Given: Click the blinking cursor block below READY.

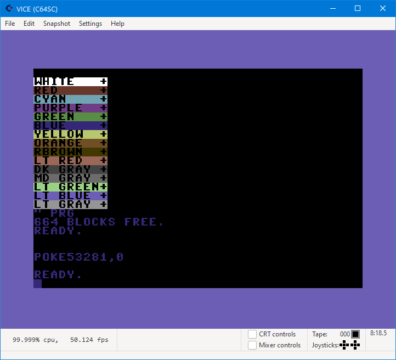Looking at the screenshot, I should pyautogui.click(x=38, y=284).
